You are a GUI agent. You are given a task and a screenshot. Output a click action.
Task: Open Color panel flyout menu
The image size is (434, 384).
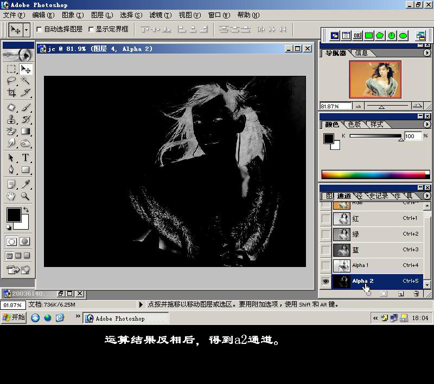427,125
